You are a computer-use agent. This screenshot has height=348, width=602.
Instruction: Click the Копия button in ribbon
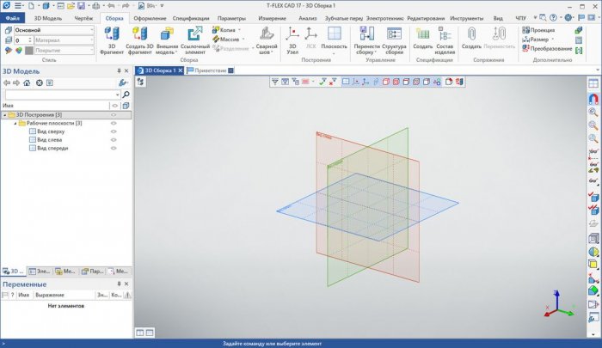pyautogui.click(x=226, y=29)
